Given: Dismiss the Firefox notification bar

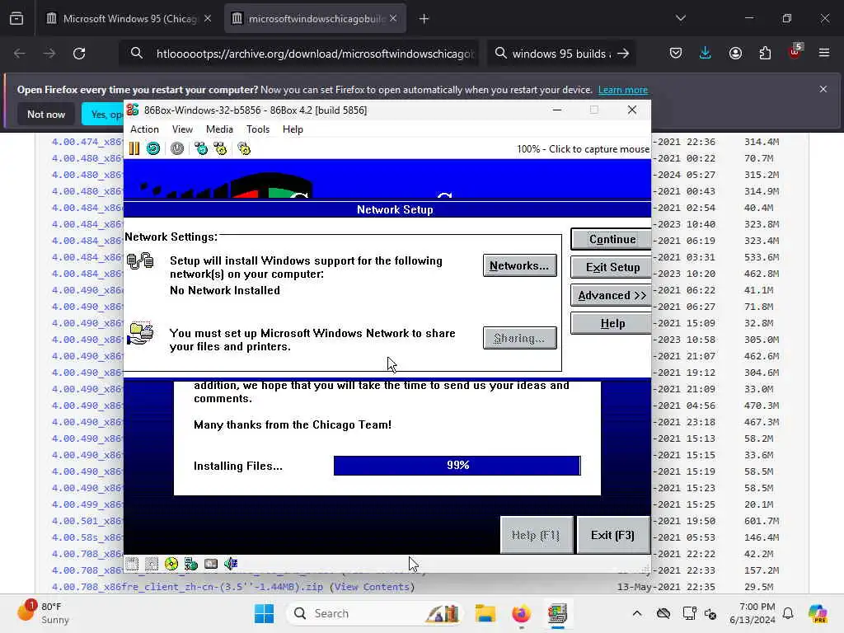Looking at the screenshot, I should [823, 89].
